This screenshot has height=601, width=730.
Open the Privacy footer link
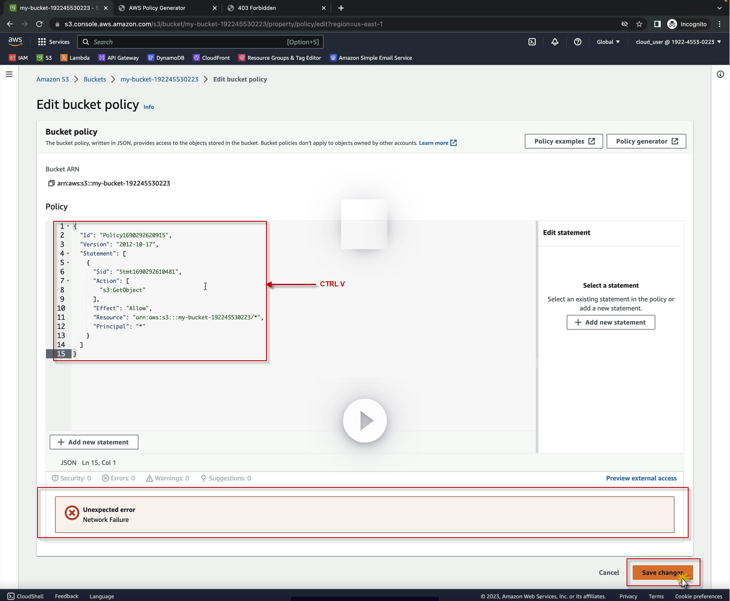click(628, 596)
